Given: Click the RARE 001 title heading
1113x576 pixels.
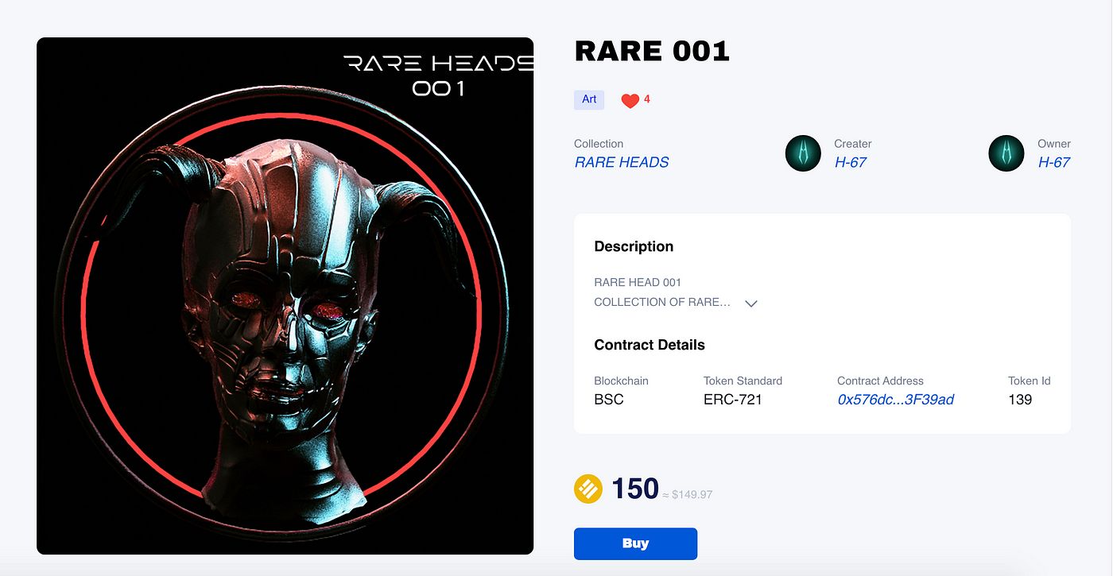Looking at the screenshot, I should tap(652, 52).
